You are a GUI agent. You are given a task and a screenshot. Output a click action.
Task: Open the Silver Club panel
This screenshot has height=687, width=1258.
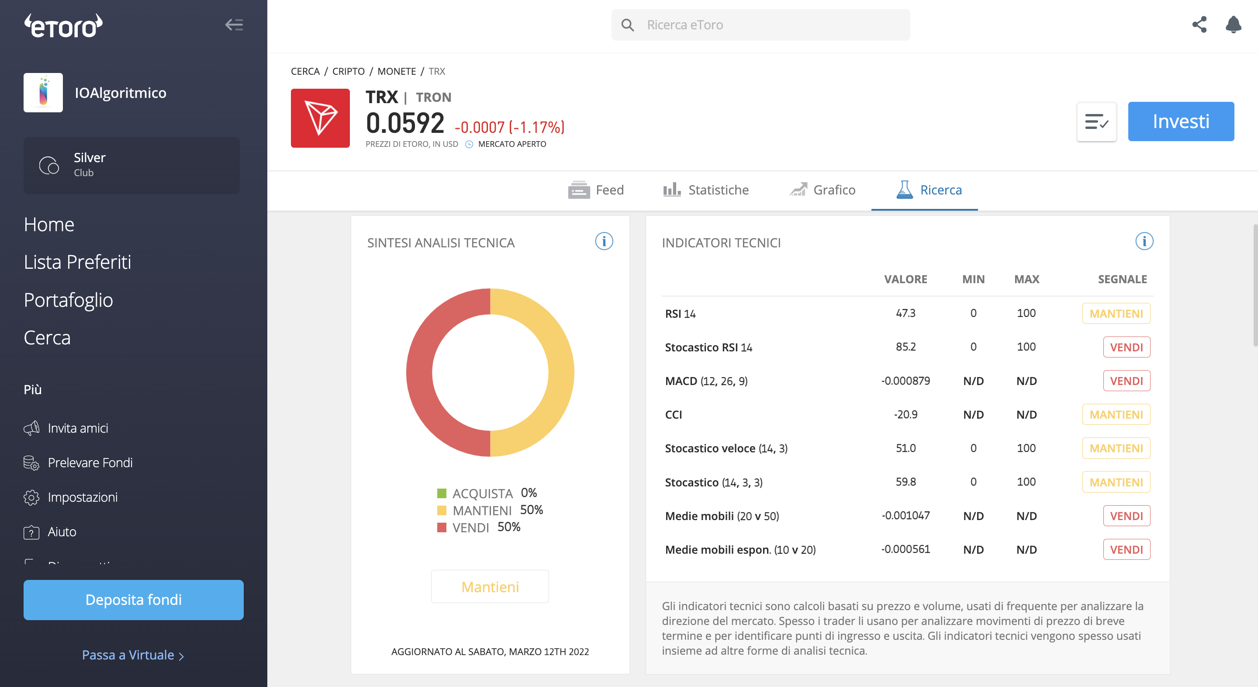[131, 165]
